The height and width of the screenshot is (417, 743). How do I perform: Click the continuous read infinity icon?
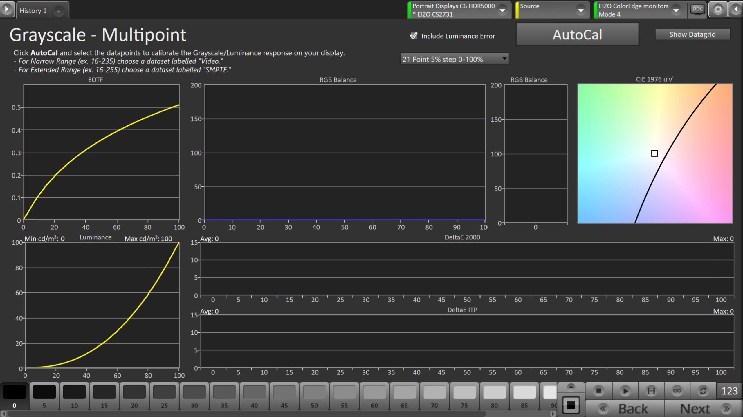coord(677,391)
